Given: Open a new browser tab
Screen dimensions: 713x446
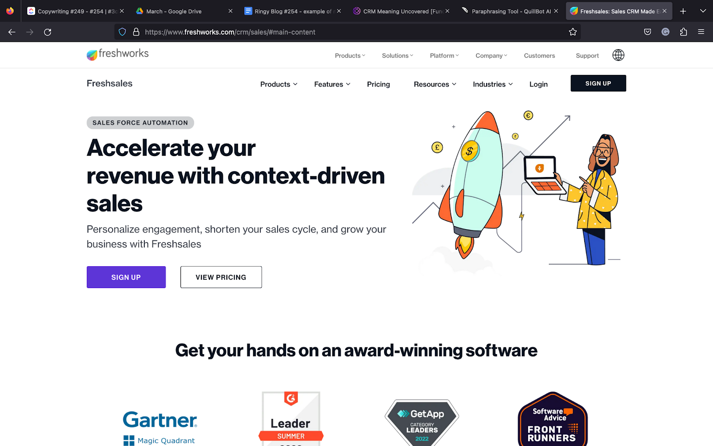Looking at the screenshot, I should pos(683,11).
